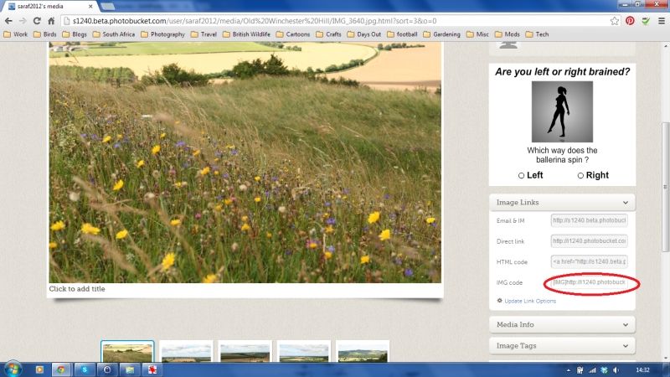The height and width of the screenshot is (377, 670).
Task: Click the green extension icon beside Pinterest
Action: [646, 20]
